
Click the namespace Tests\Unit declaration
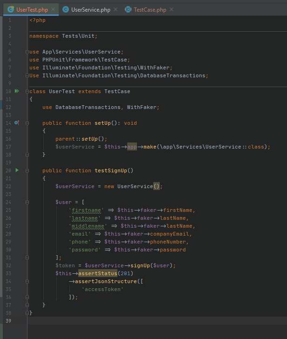pos(63,36)
